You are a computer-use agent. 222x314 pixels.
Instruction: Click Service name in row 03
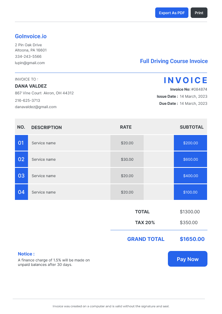(x=44, y=176)
